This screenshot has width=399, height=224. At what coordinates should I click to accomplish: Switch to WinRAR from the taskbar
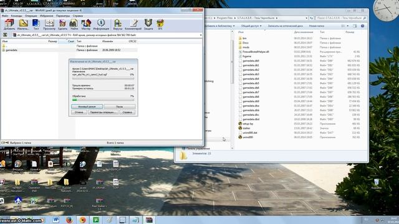coord(149,220)
